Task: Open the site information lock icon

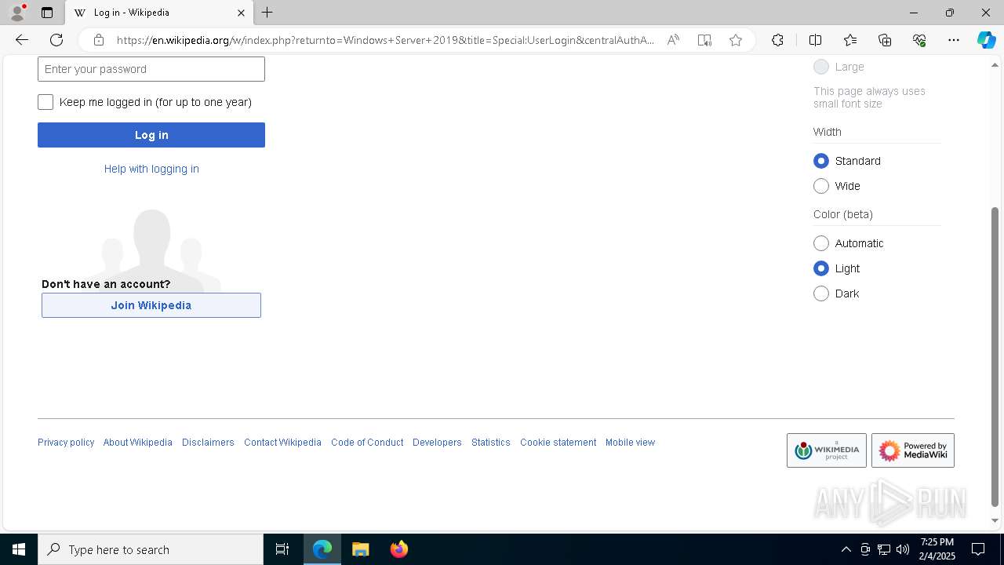Action: [99, 40]
